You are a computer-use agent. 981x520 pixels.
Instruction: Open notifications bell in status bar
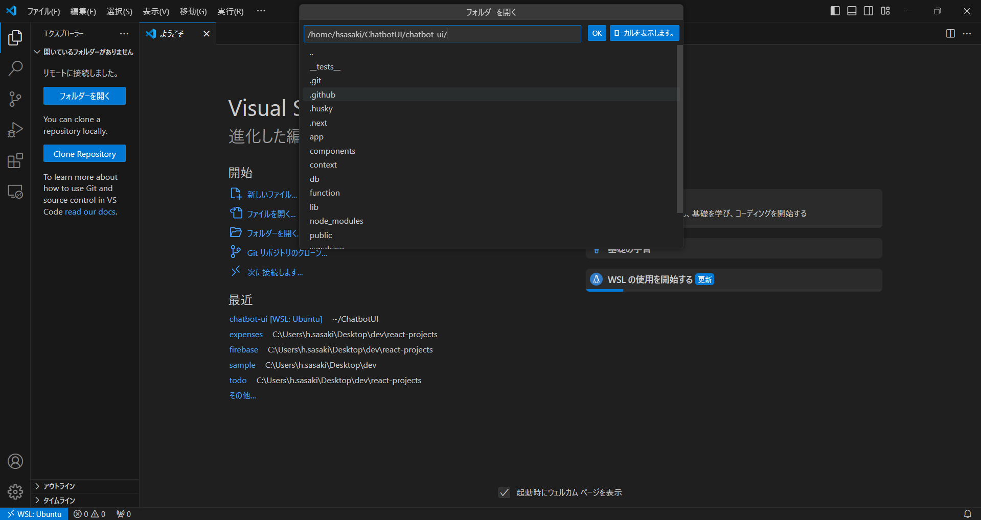tap(967, 514)
